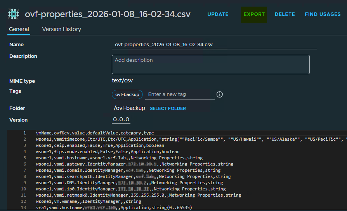The height and width of the screenshot is (211, 347).
Task: Click line number 13 in the gutter
Action: click(x=23, y=208)
